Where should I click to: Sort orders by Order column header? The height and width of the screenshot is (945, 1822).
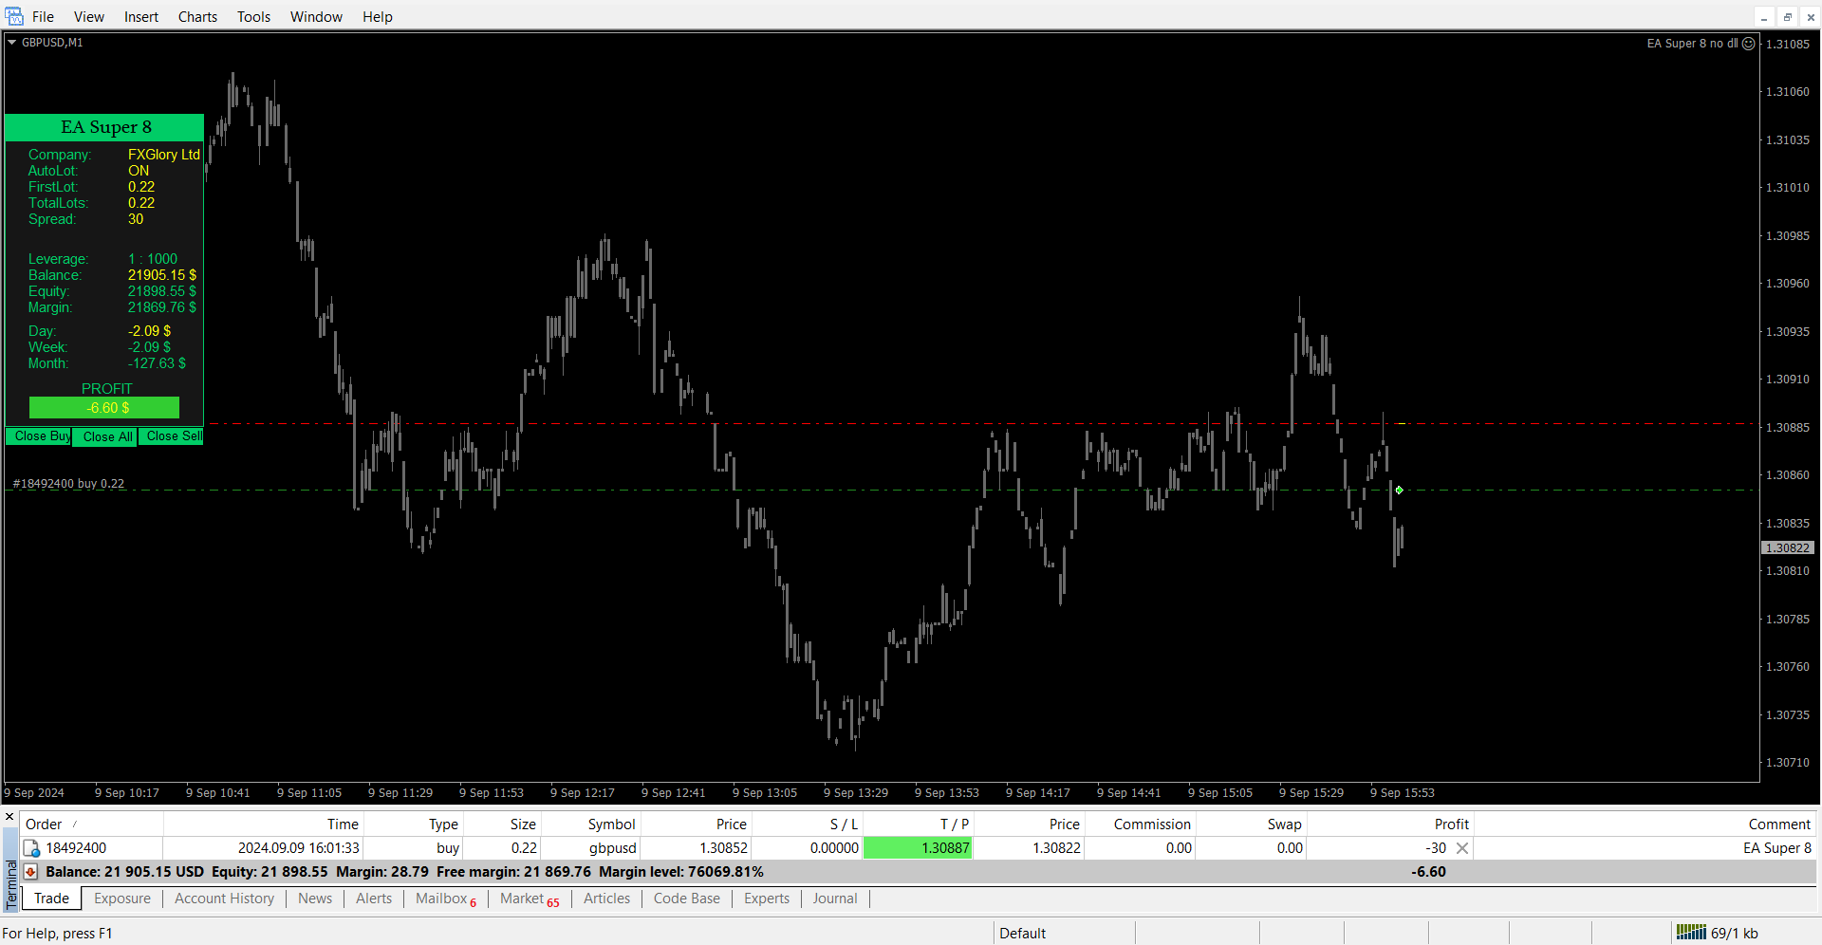point(44,825)
